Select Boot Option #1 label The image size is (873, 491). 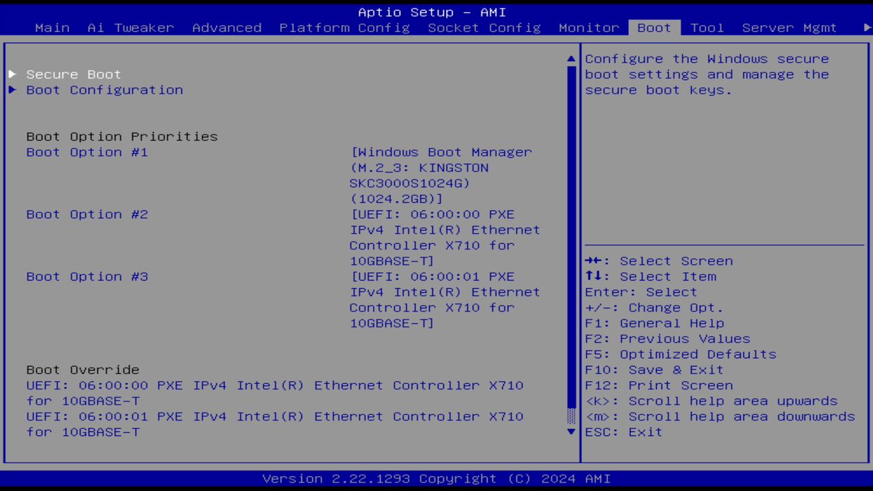87,152
